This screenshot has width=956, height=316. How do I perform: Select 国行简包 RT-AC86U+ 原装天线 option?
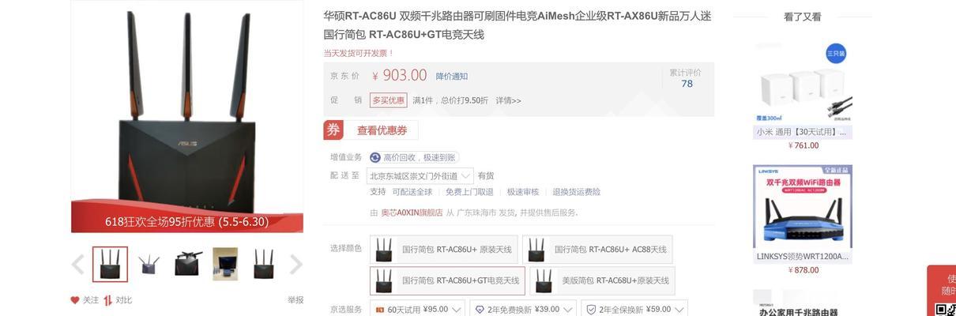tap(444, 250)
